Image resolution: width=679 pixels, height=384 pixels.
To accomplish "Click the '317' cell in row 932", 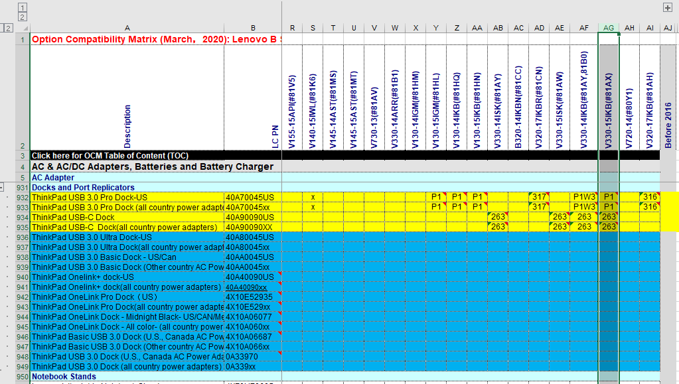I will [539, 198].
